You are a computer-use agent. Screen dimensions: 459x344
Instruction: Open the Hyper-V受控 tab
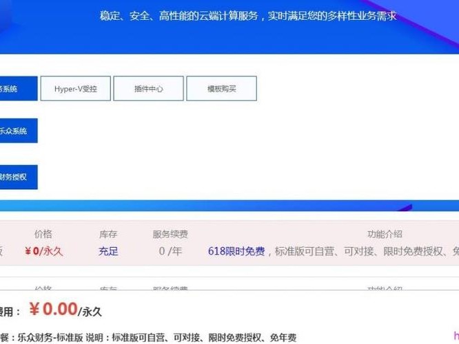click(76, 89)
